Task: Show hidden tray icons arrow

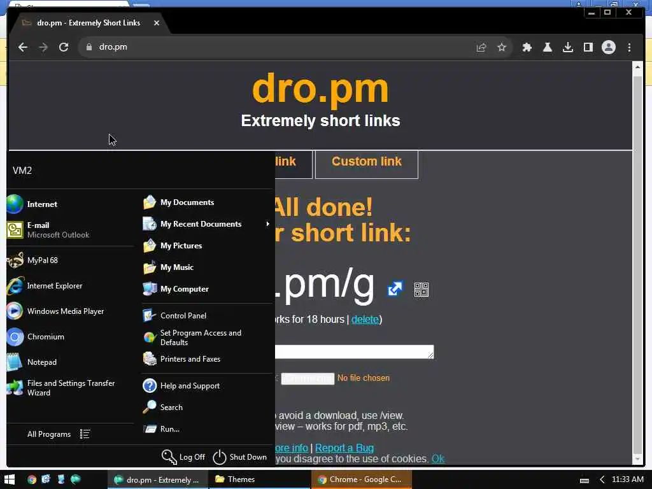Action: coord(602,480)
